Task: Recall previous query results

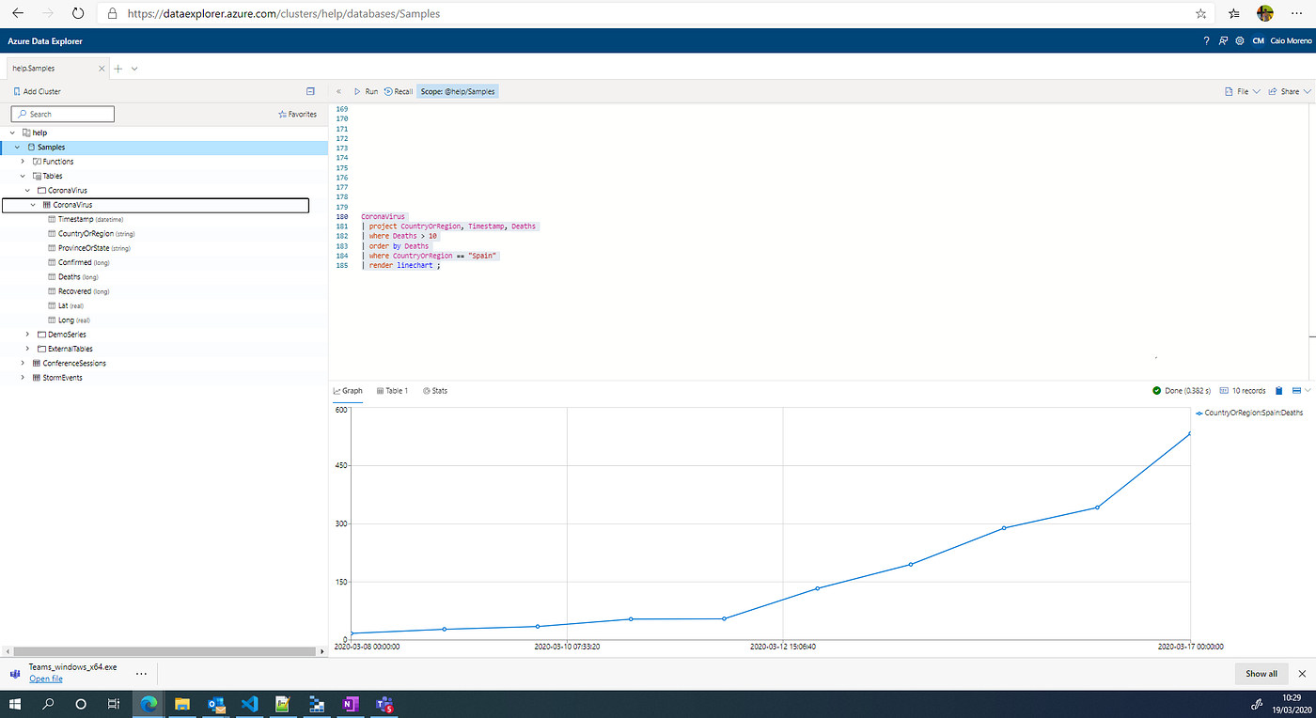Action: (x=397, y=91)
